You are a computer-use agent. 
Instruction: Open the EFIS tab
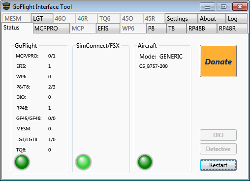[x=108, y=29]
